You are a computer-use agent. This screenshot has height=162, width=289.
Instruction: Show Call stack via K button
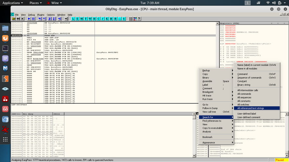107,19
